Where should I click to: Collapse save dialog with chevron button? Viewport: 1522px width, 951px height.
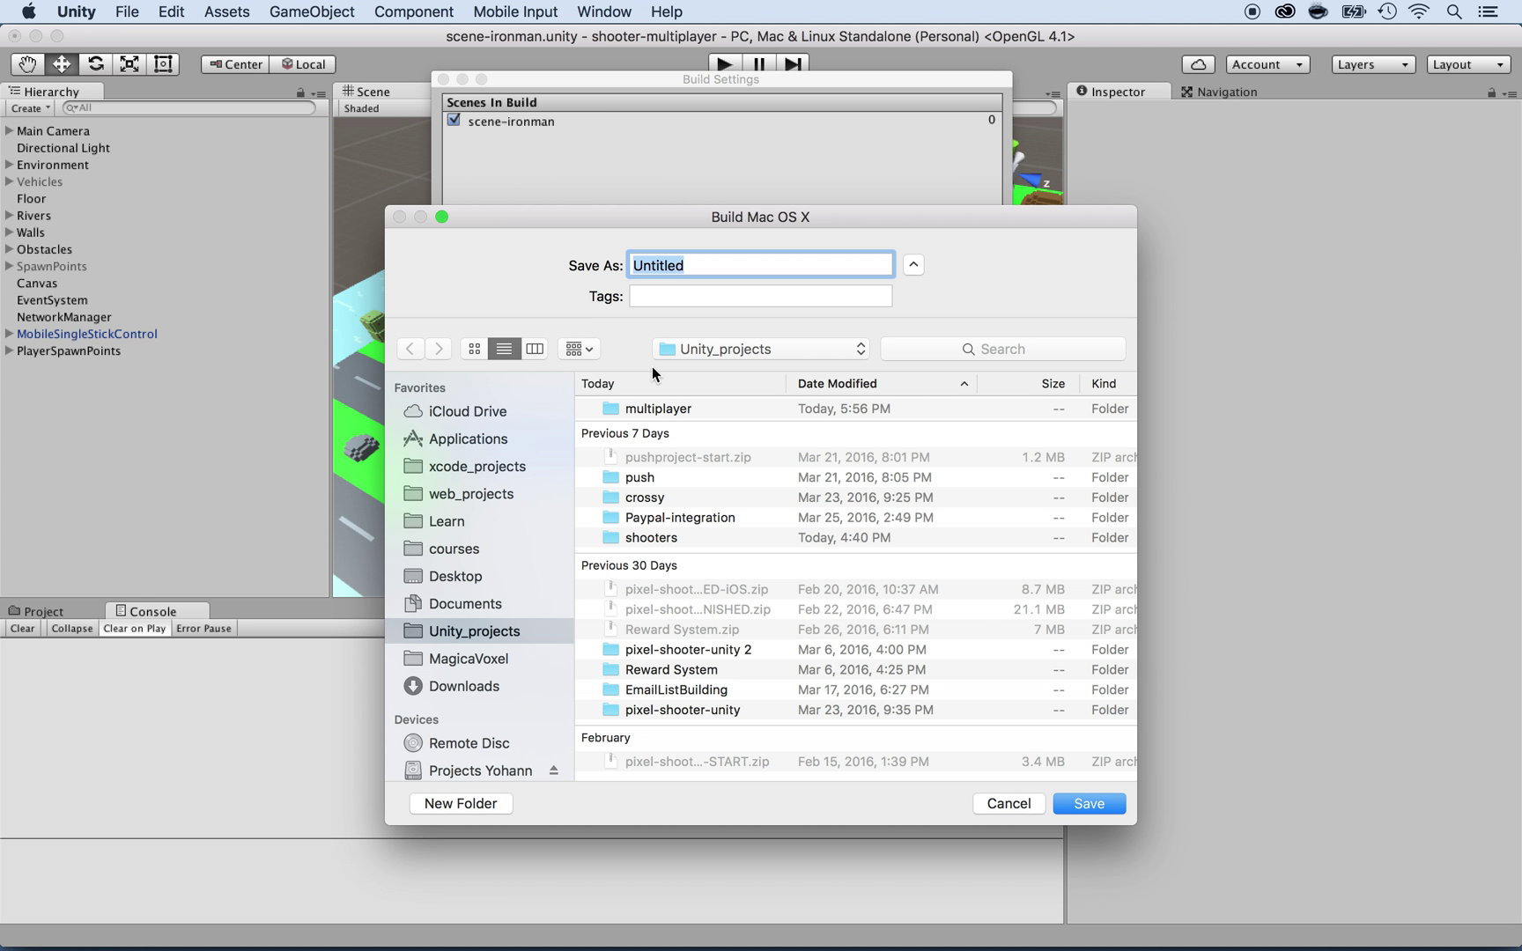(x=913, y=265)
